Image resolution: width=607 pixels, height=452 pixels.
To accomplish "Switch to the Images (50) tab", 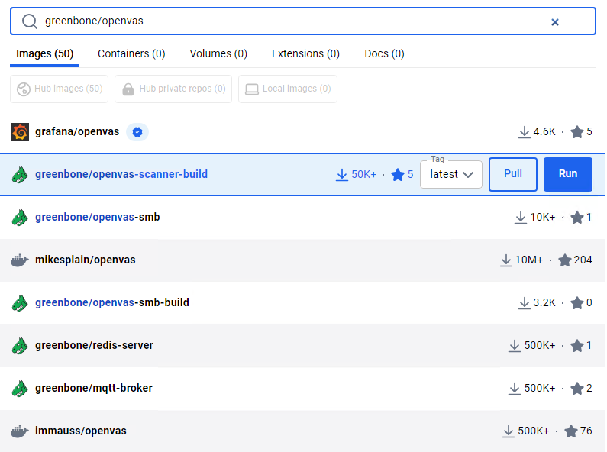I will point(44,53).
